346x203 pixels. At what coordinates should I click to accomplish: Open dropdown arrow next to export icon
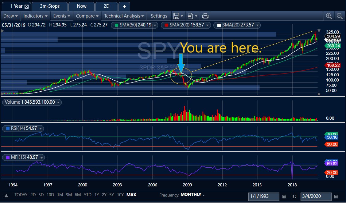pyautogui.click(x=196, y=16)
